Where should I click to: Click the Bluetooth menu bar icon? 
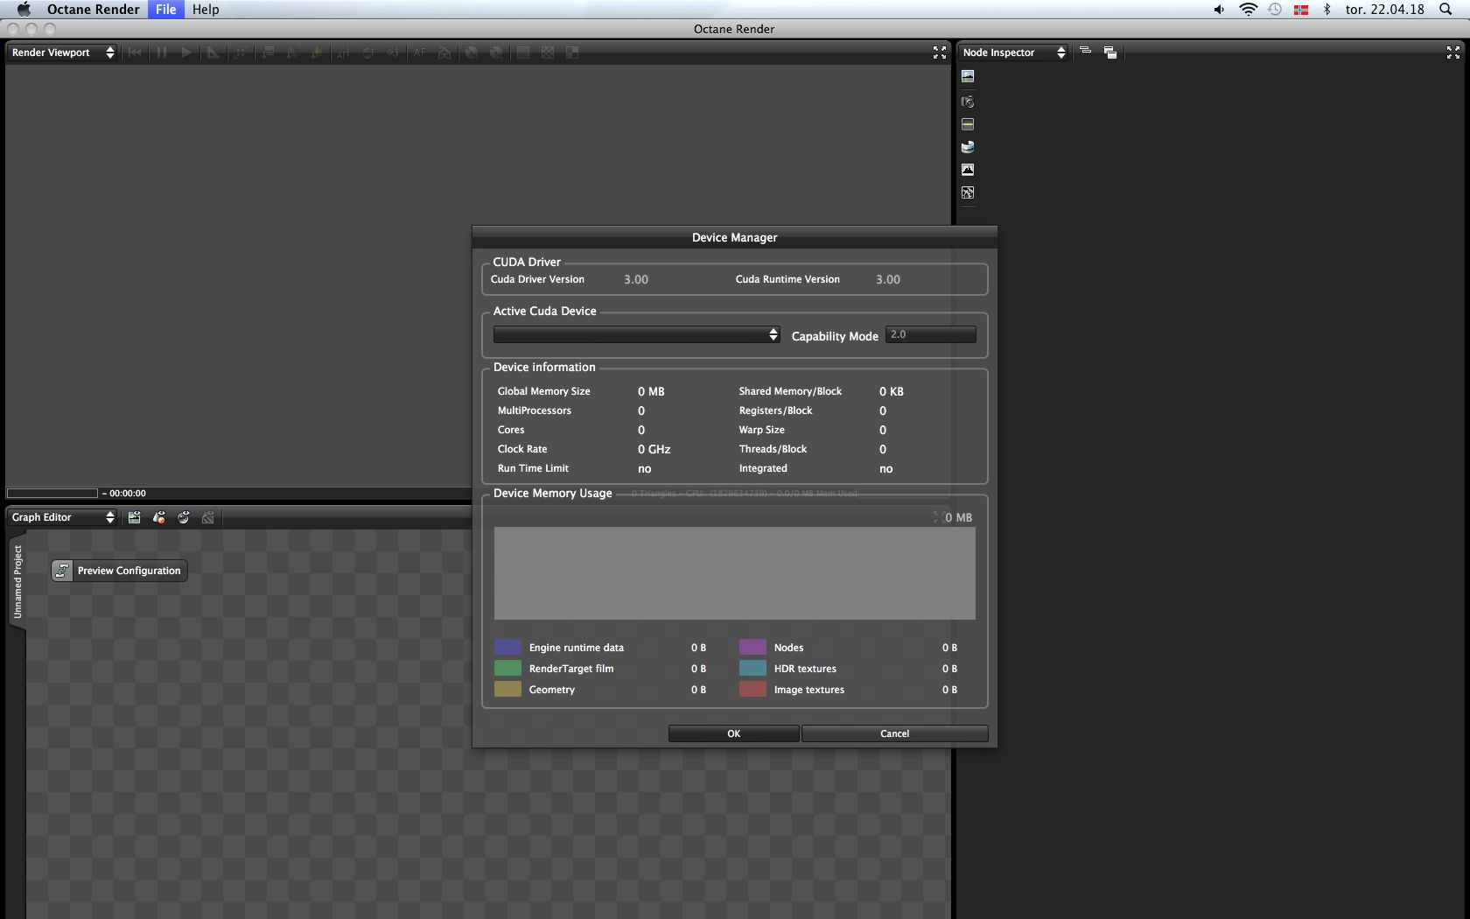[x=1326, y=10]
